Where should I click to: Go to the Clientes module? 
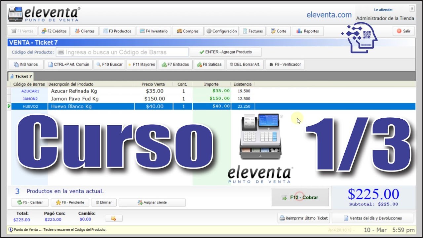tap(85, 31)
